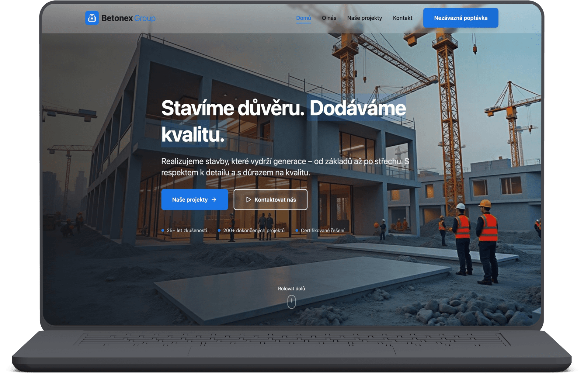584x374 pixels.
Task: Select the Kontakt menu item
Action: pyautogui.click(x=402, y=18)
